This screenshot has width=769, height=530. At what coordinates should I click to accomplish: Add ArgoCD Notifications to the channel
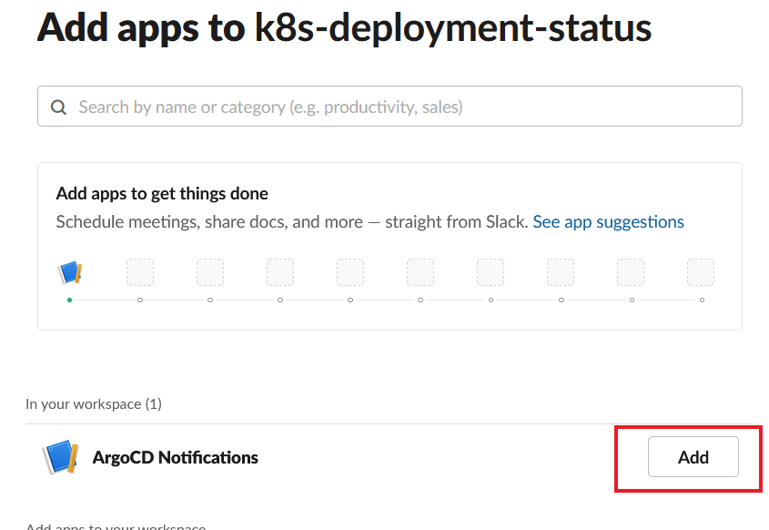693,457
